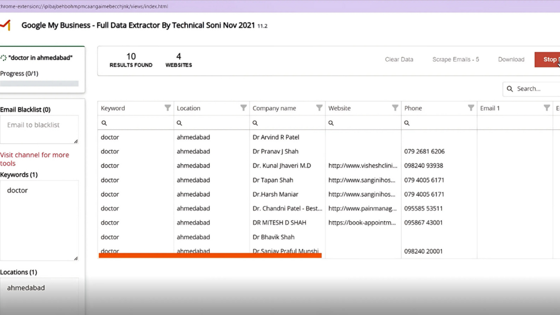
Task: Select the Dr Tapan Shah cell
Action: tap(287, 180)
